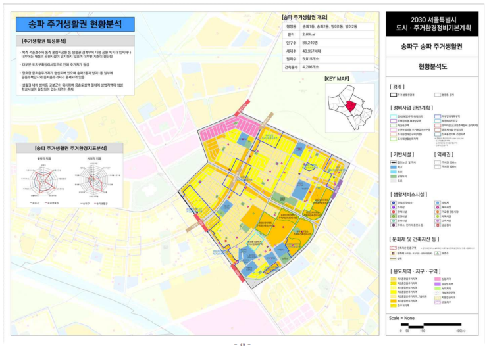Click the black scale bar graphic

430,325
